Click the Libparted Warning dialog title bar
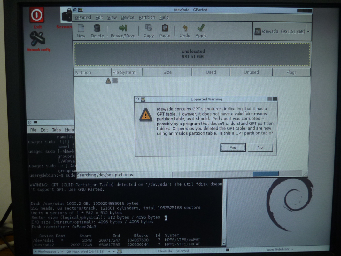This screenshot has height=256, width=341. click(206, 99)
